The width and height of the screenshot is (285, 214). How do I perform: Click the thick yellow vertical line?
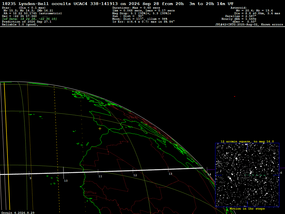click(7, 146)
